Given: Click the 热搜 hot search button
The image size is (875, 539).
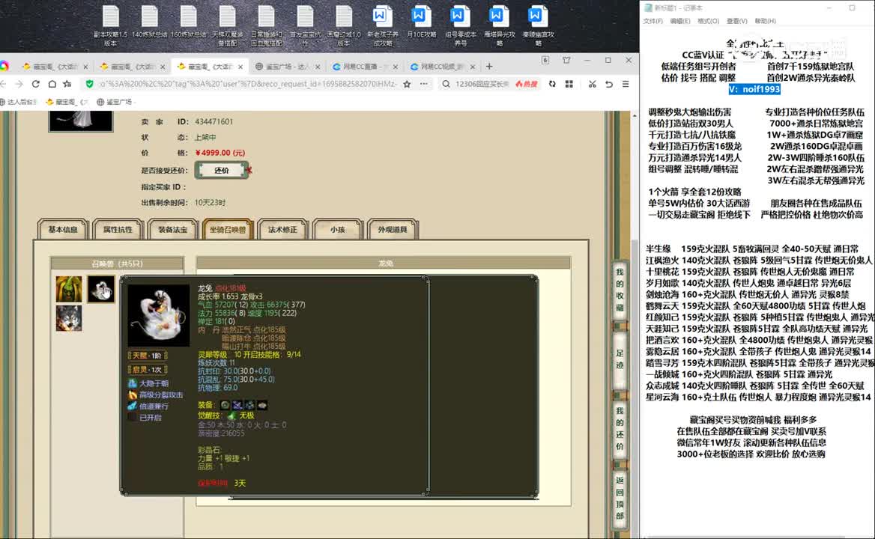Looking at the screenshot, I should tap(526, 84).
